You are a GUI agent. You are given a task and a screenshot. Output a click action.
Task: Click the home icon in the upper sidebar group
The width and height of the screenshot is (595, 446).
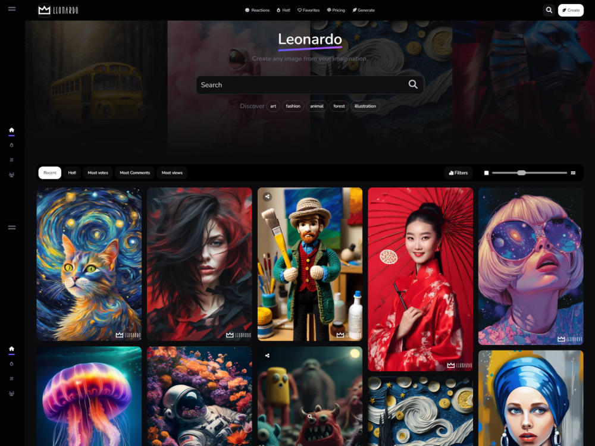pos(11,130)
